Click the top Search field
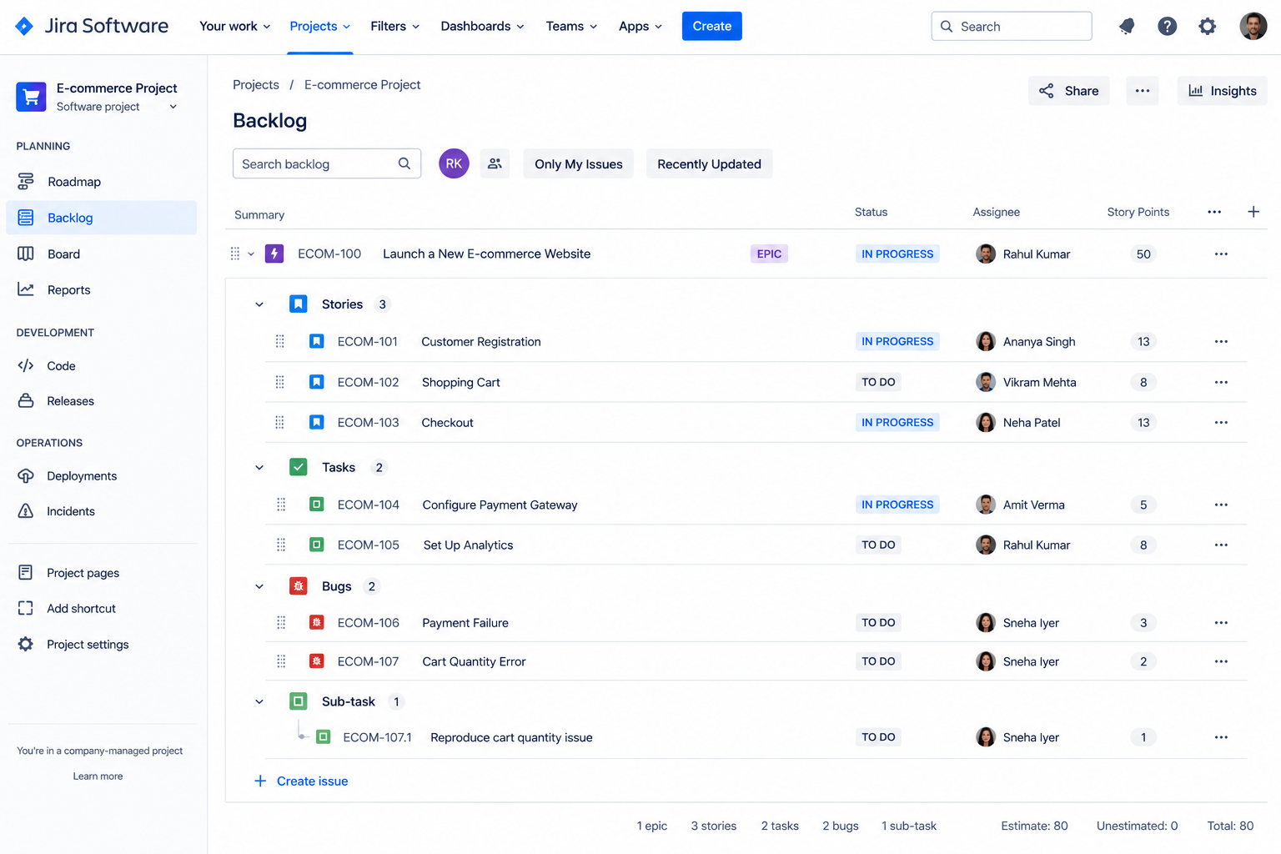 pos(1012,26)
